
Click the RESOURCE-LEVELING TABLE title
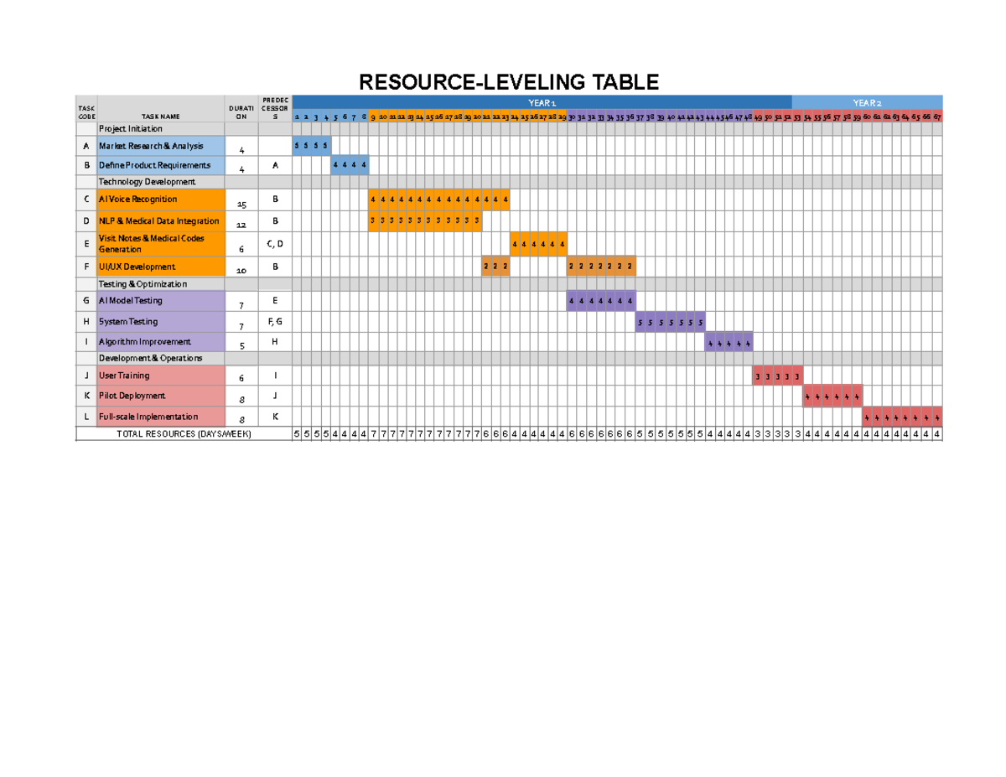pos(509,82)
